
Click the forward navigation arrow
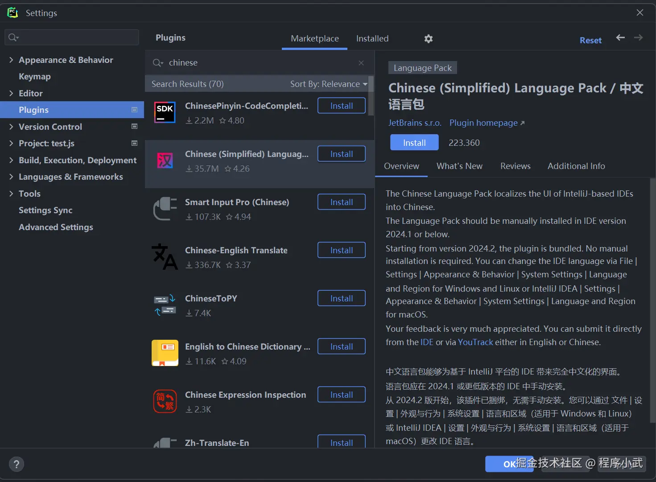point(639,37)
